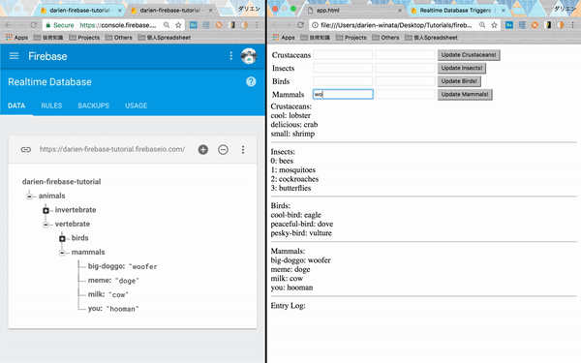This screenshot has width=581, height=363.
Task: Click 'pesky-bird: vulture' text
Action: coord(301,233)
